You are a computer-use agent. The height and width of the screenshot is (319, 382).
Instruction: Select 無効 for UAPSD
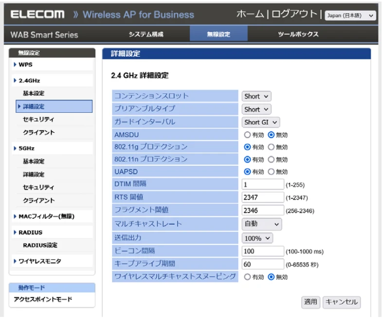271,172
